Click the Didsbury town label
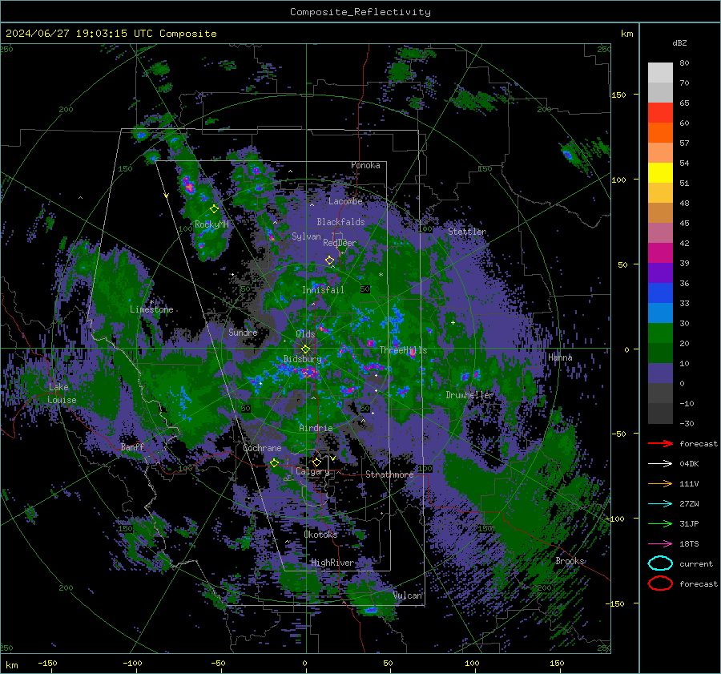721x674 pixels. [303, 359]
